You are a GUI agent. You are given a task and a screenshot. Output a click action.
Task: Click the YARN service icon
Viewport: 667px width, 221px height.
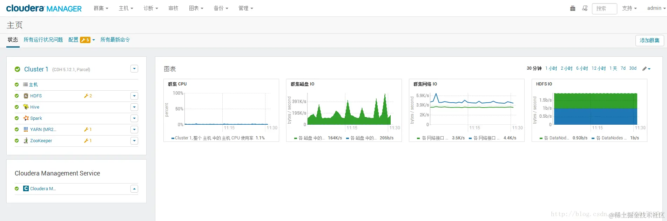26,129
